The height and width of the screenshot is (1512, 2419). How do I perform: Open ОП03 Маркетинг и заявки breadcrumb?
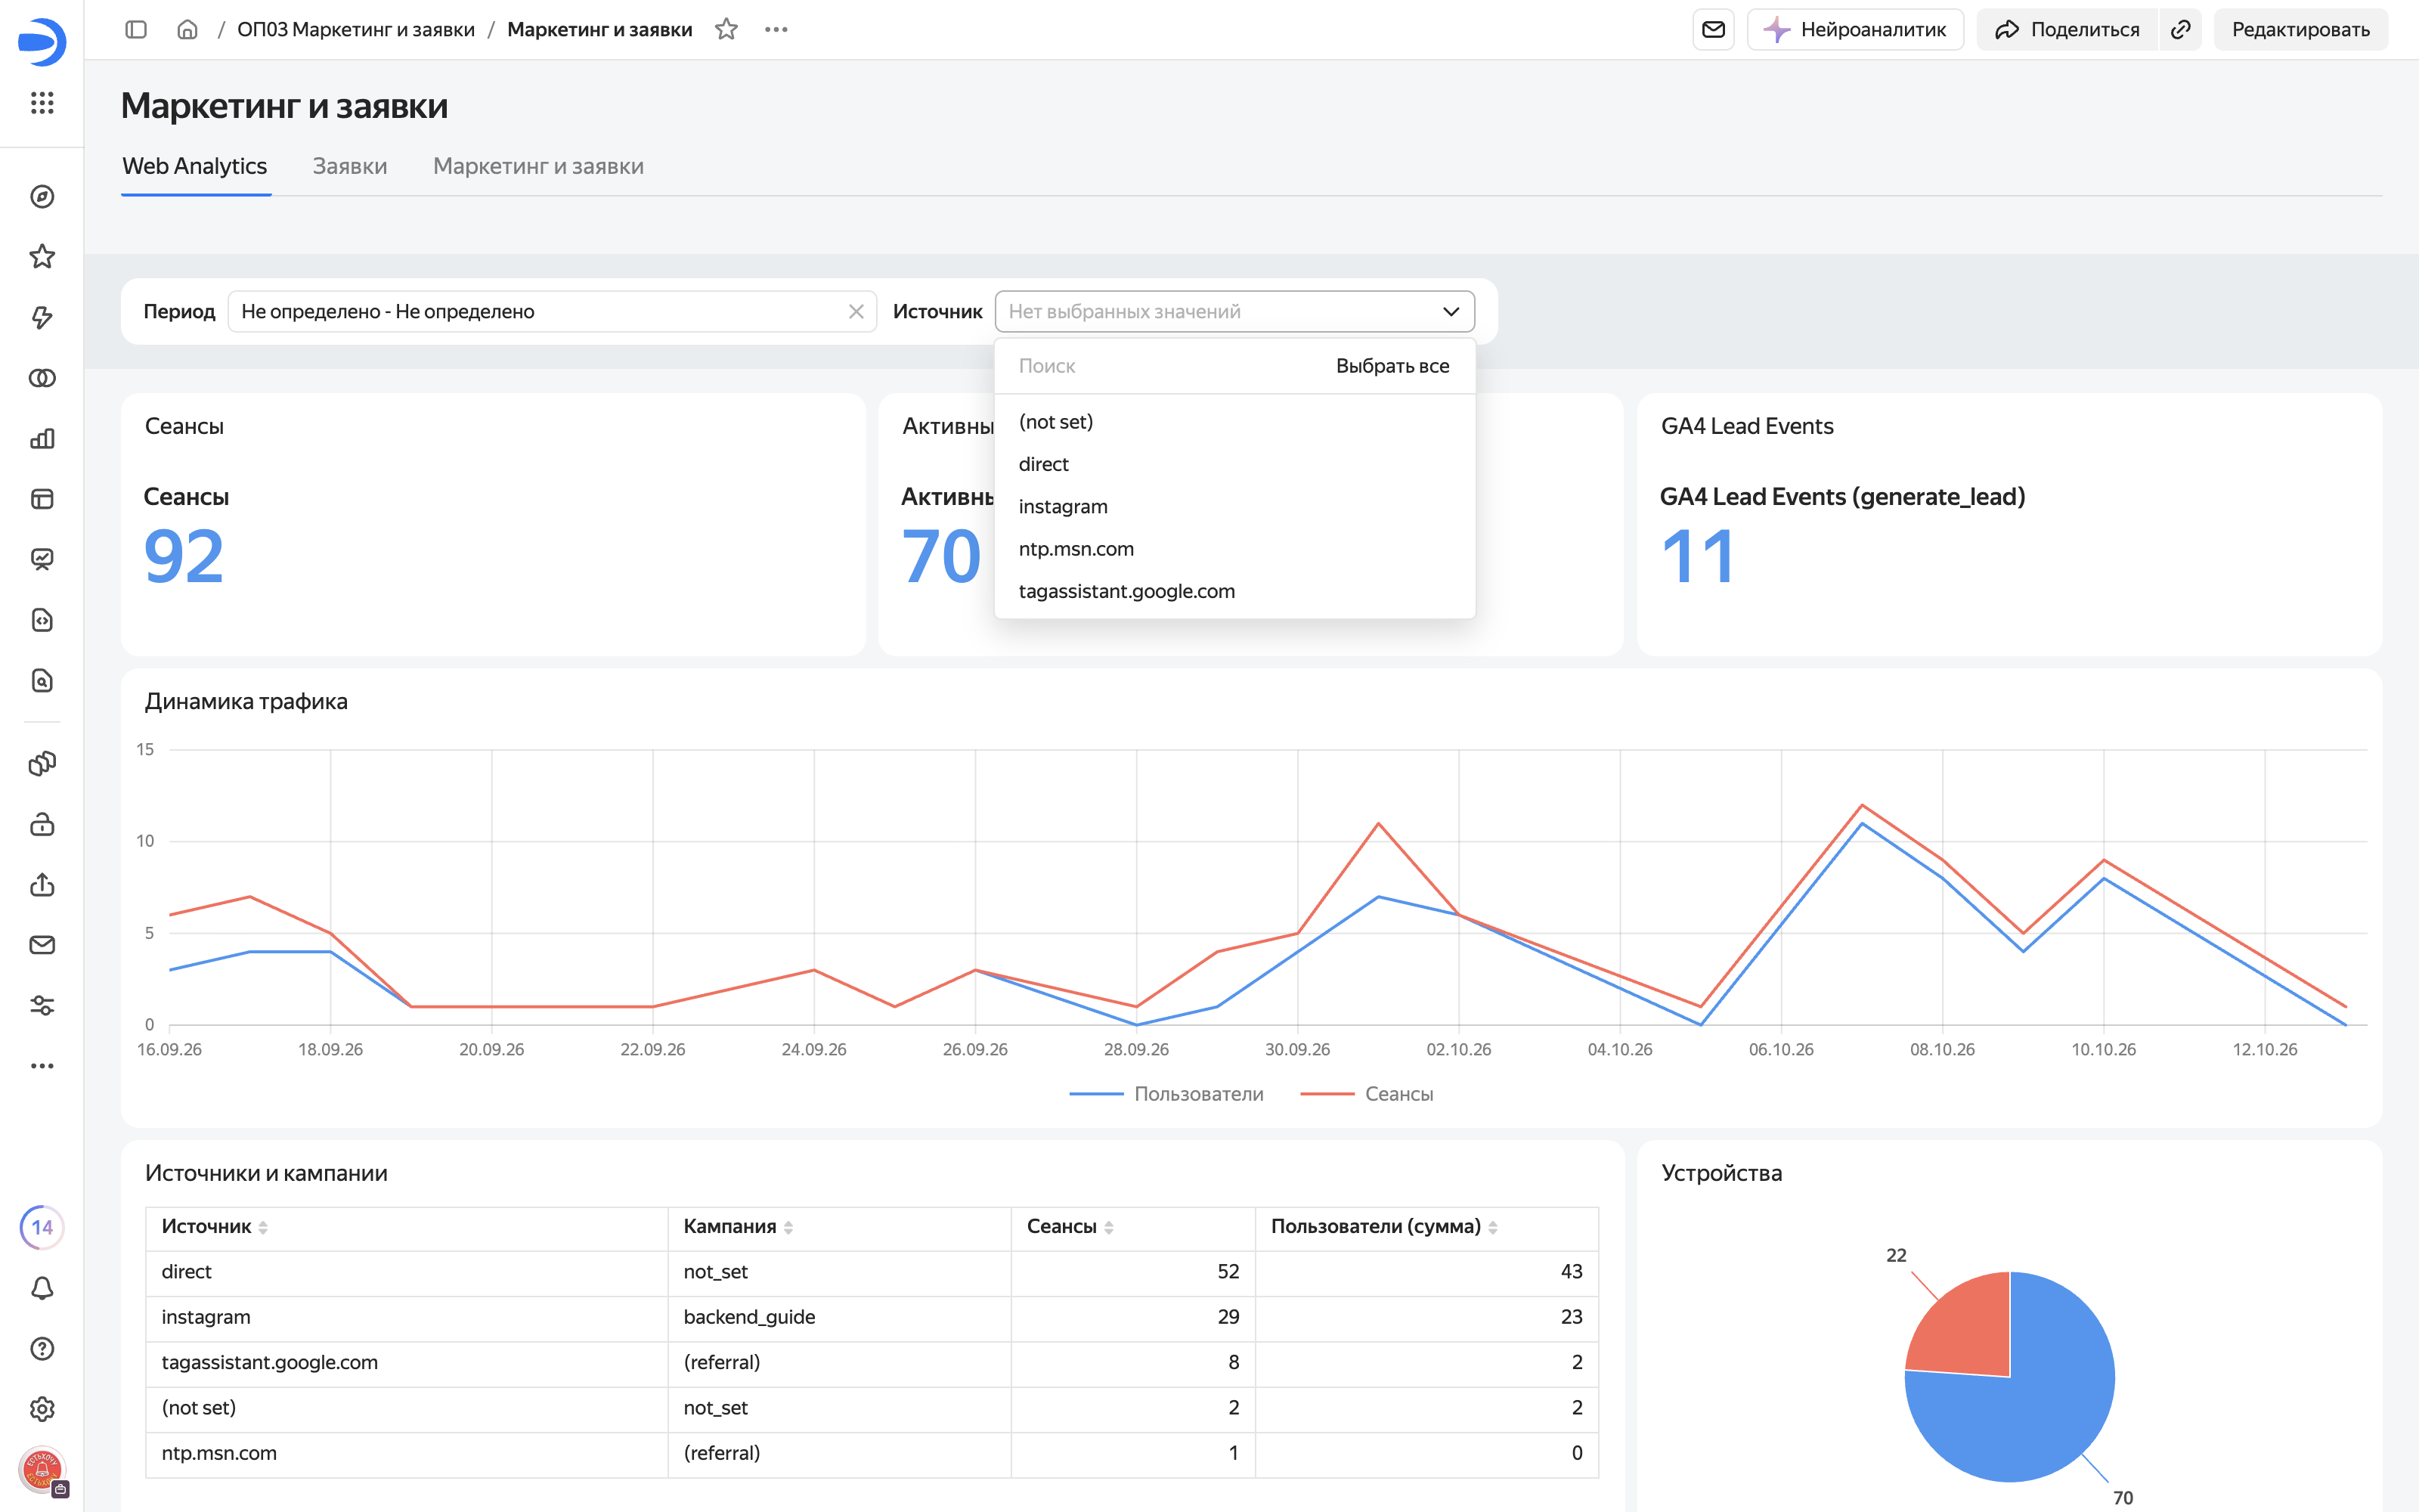pos(356,30)
